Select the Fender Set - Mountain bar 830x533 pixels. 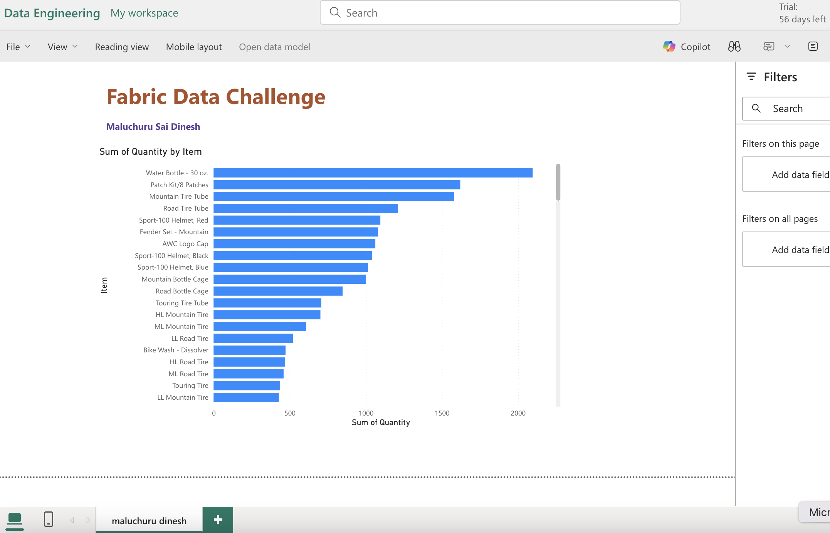(x=296, y=232)
